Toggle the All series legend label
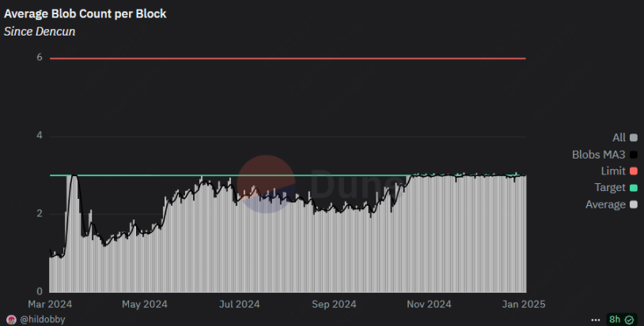This screenshot has width=644, height=326. [x=619, y=137]
